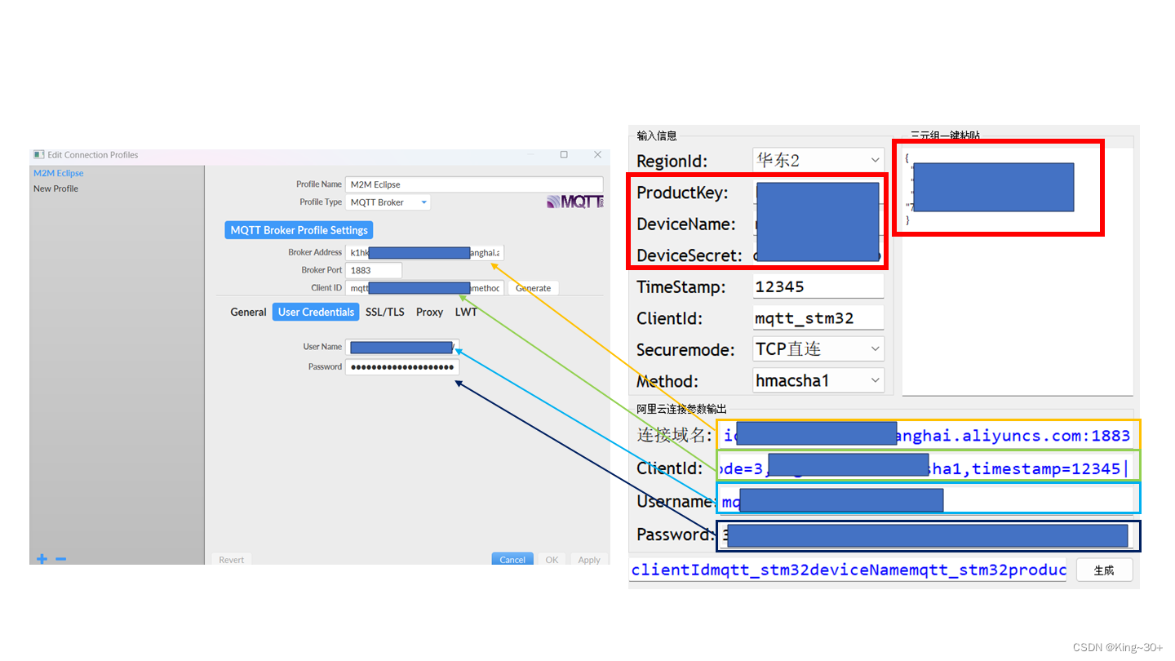1175x661 pixels.
Task: Generate a new Client ID
Action: (x=534, y=288)
